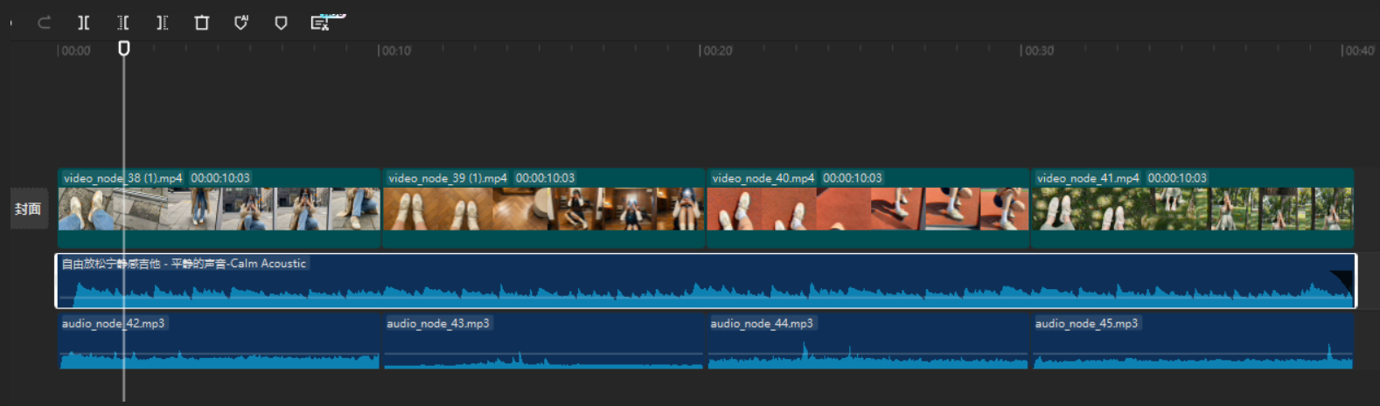The height and width of the screenshot is (406, 1380).
Task: Select the audio_node_43.mp3 clip
Action: coord(544,341)
